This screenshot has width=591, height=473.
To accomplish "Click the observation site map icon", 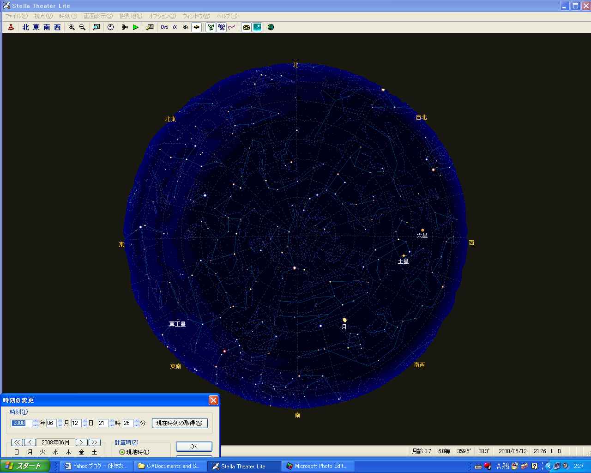I will (x=150, y=27).
